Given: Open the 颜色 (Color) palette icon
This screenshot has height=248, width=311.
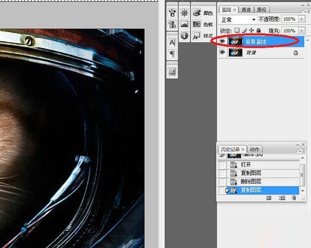Looking at the screenshot, I should click(x=197, y=13).
